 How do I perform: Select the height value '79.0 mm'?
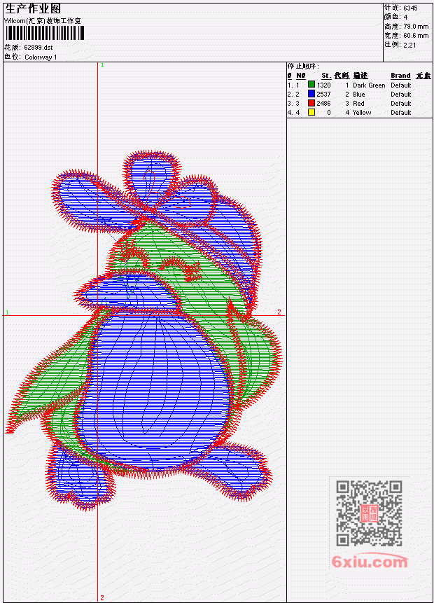point(416,27)
